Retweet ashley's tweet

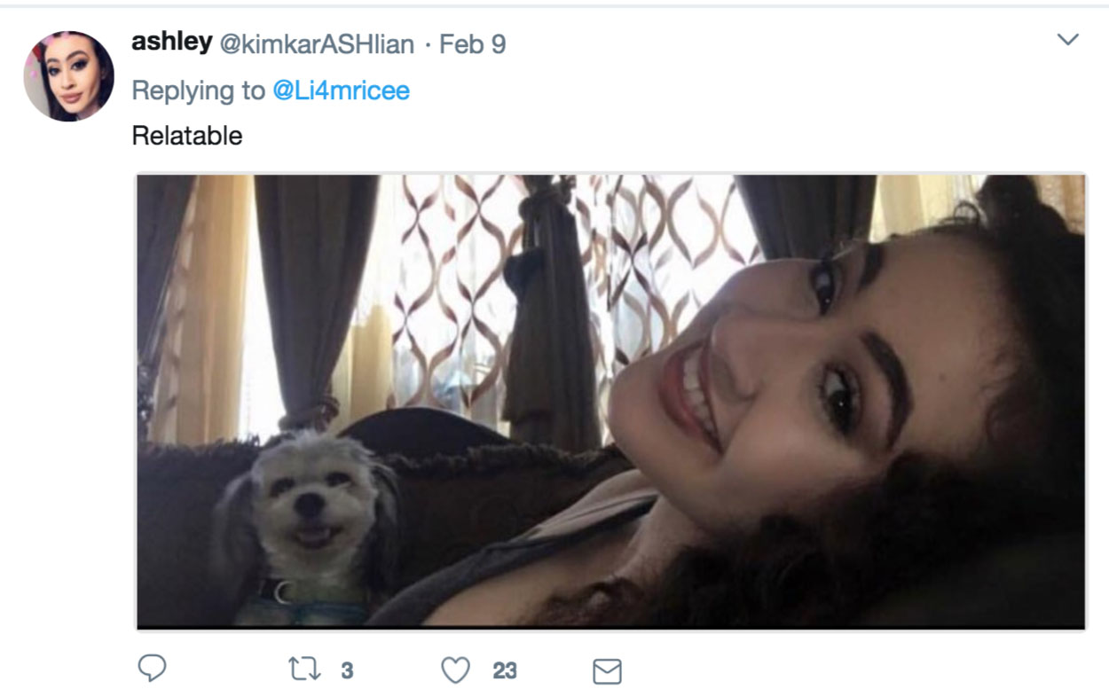304,670
